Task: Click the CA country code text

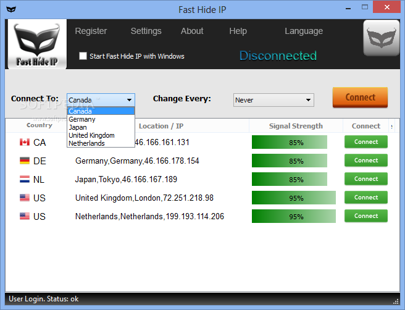Action: pyautogui.click(x=40, y=143)
